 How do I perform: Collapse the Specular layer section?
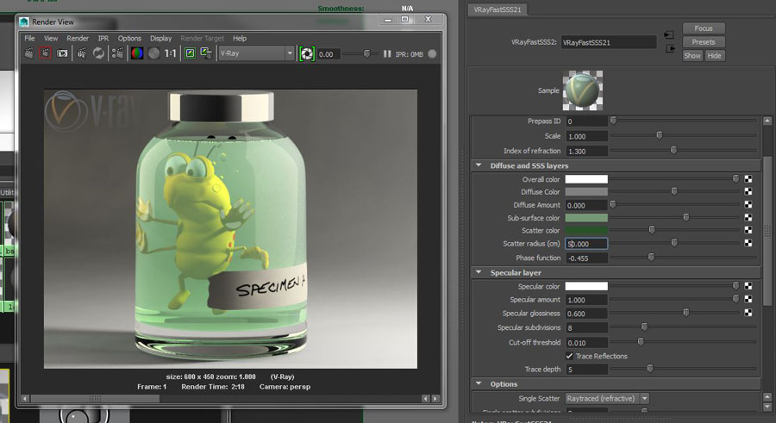(479, 272)
